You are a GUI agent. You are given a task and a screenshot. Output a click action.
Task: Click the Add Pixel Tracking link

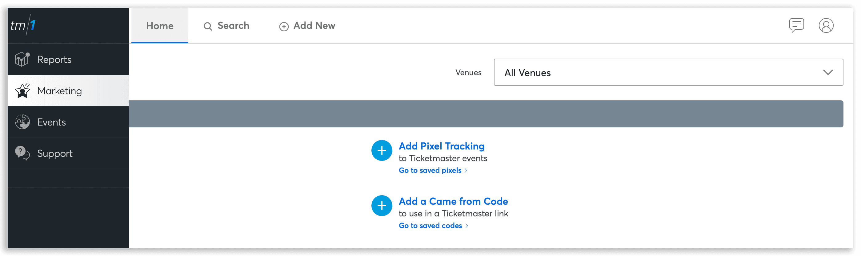(x=442, y=146)
